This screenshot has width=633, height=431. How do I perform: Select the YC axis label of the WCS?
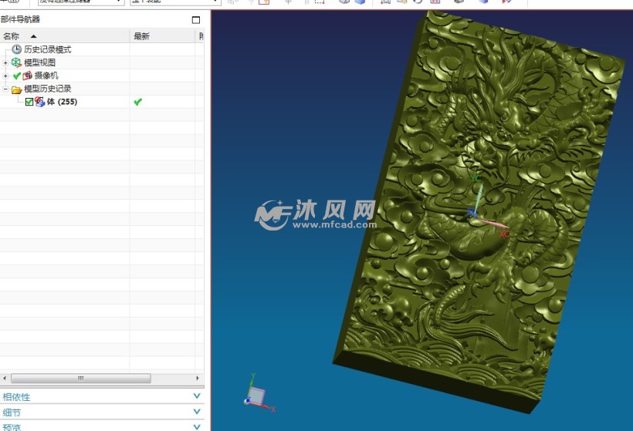(x=476, y=178)
